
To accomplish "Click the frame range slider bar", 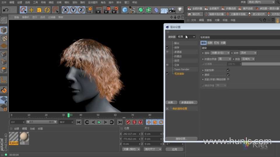I will 41,122.
